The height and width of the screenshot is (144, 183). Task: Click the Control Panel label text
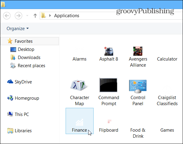click(x=138, y=101)
